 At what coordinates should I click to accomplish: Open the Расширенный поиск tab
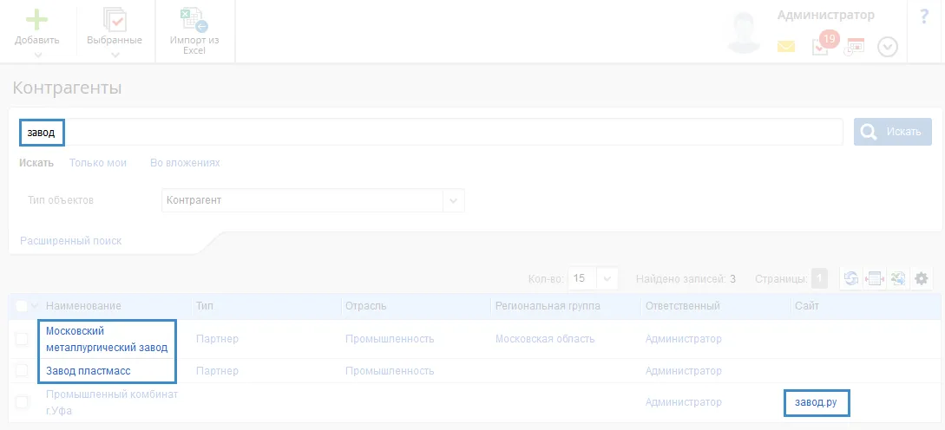[x=71, y=241]
